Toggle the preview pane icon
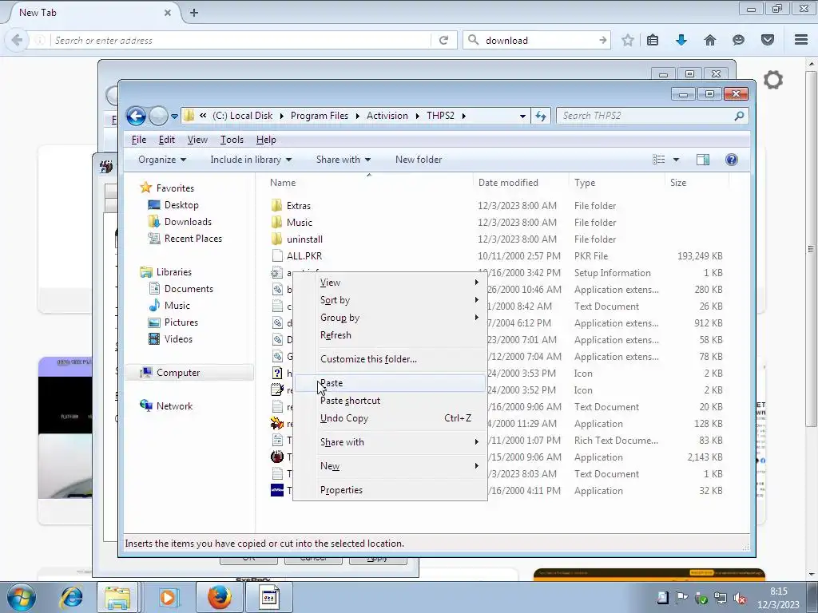Viewport: 818px width, 613px height. pyautogui.click(x=703, y=160)
